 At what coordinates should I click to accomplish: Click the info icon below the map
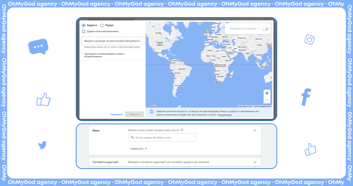click(152, 112)
